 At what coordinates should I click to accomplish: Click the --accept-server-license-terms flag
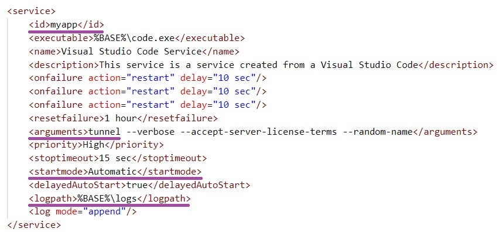tap(258, 132)
